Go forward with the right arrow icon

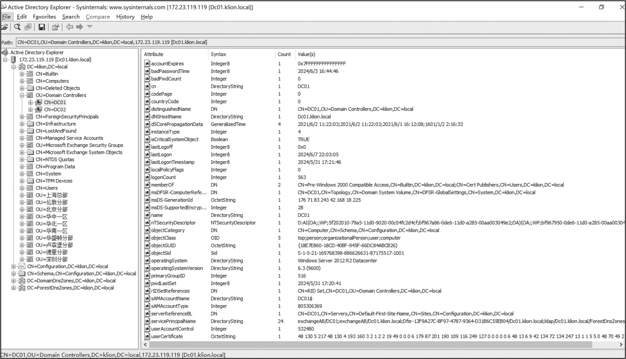point(79,27)
